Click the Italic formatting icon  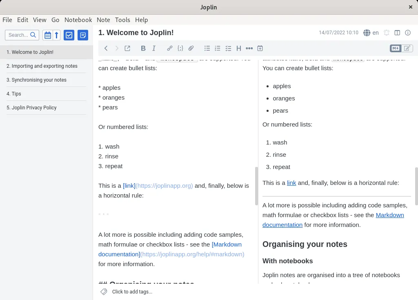154,48
